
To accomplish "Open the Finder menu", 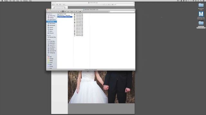I will pos(6,1).
